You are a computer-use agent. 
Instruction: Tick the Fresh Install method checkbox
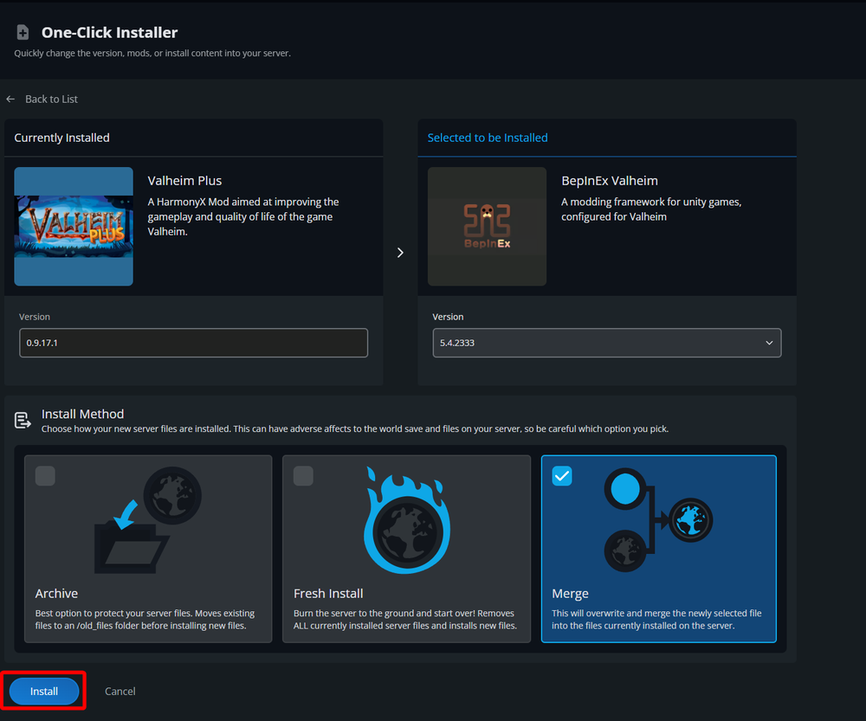pos(303,476)
